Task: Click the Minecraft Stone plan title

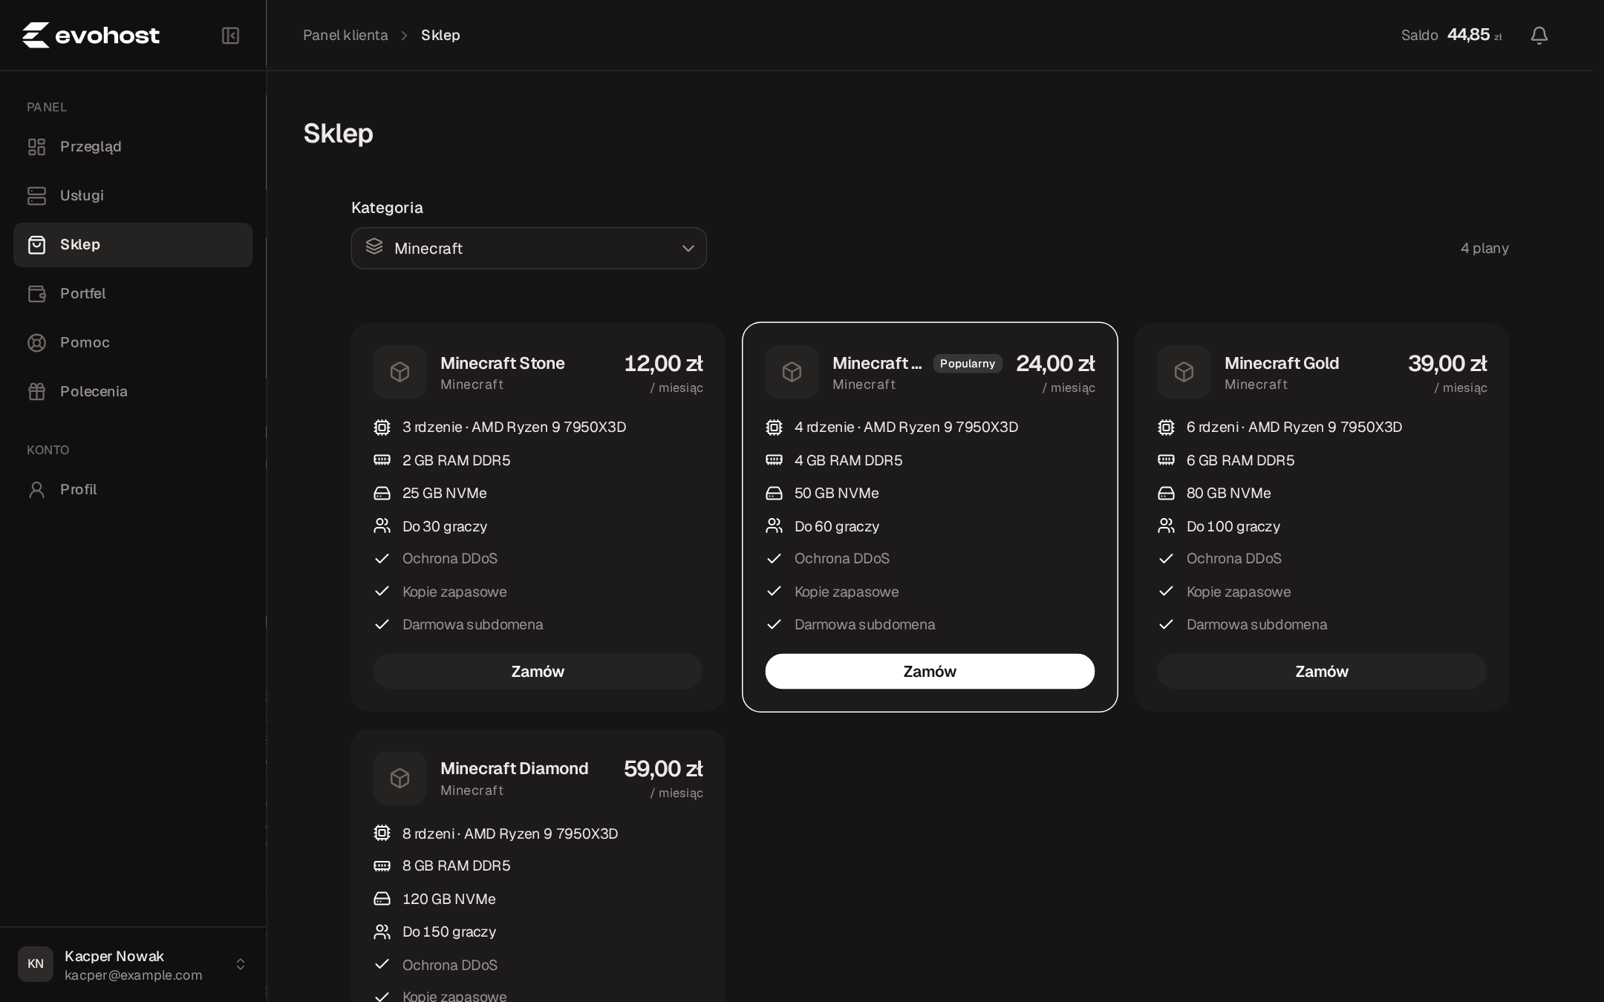Action: pyautogui.click(x=503, y=363)
